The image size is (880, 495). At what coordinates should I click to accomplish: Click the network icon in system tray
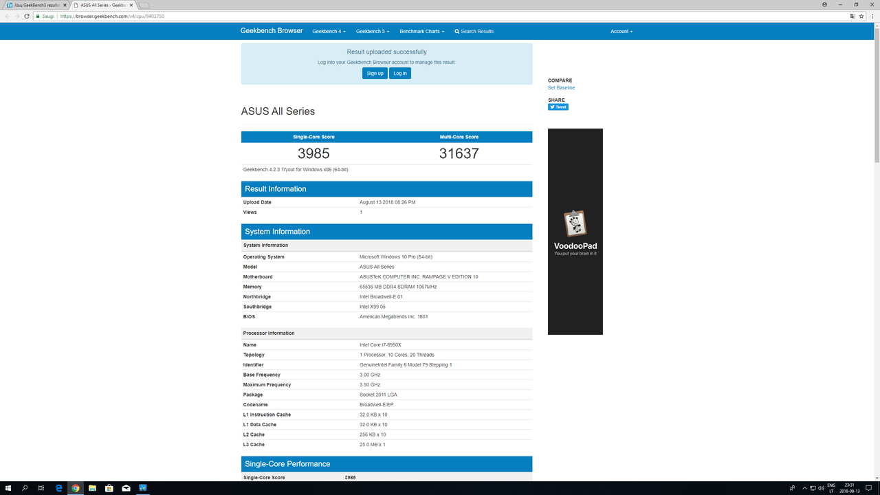(813, 488)
